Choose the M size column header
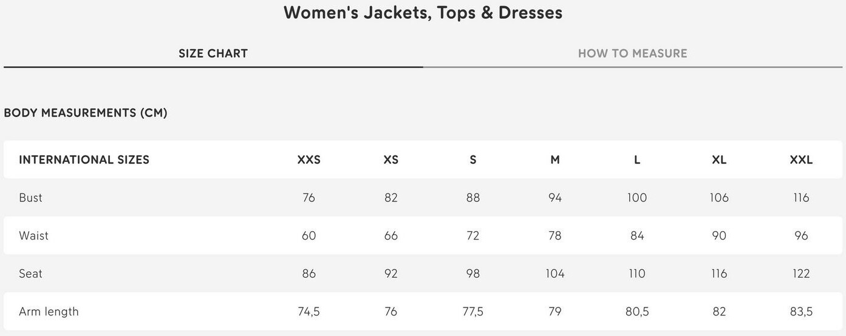This screenshot has height=336, width=846. 555,160
